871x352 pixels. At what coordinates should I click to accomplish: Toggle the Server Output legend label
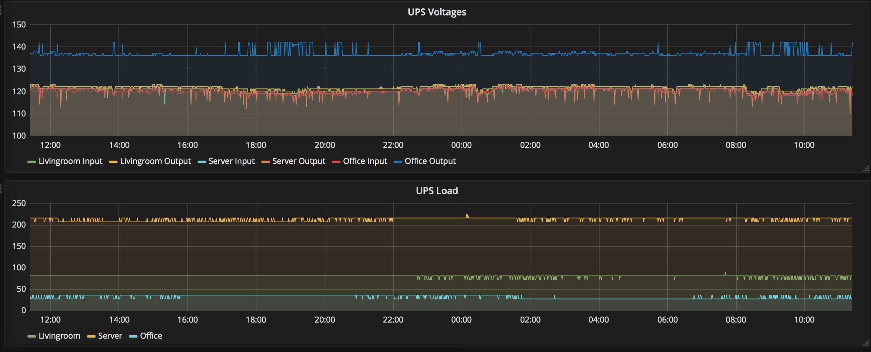299,161
